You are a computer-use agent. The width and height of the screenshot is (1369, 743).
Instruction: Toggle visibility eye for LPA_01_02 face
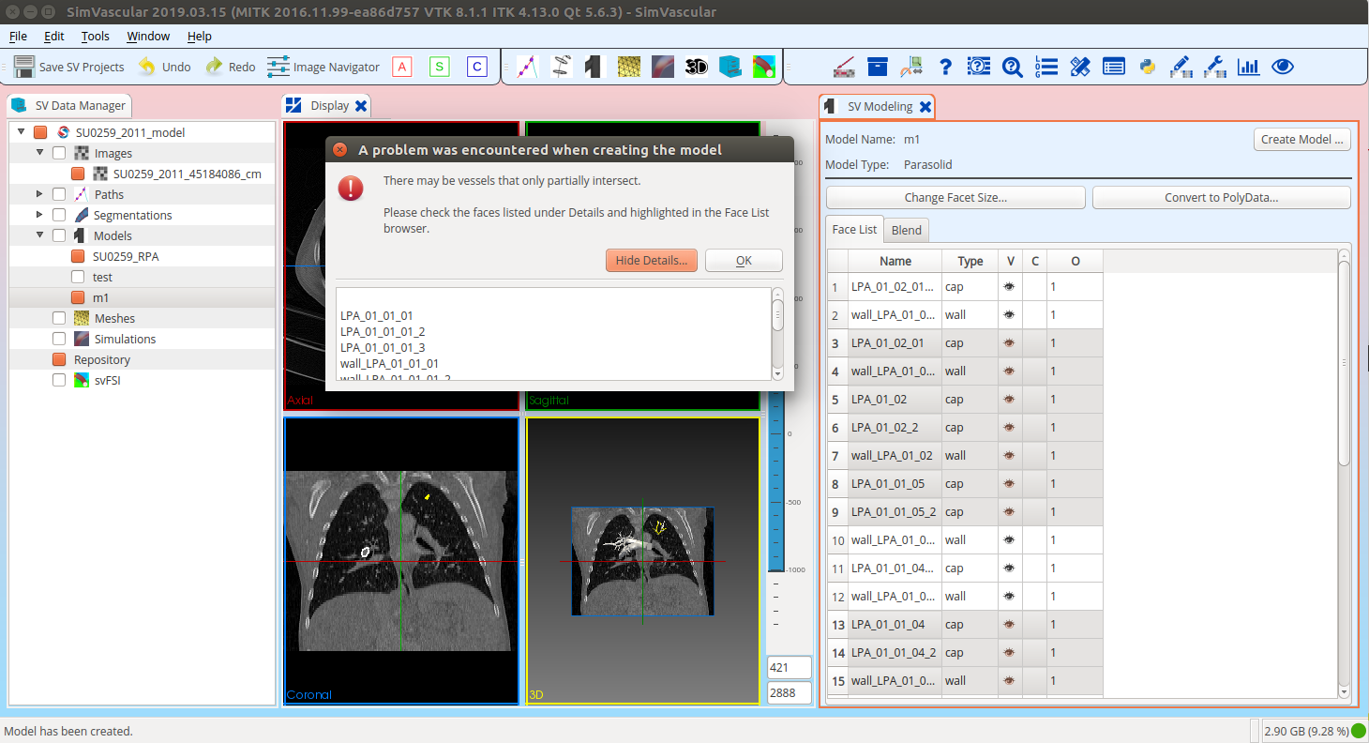[1012, 399]
